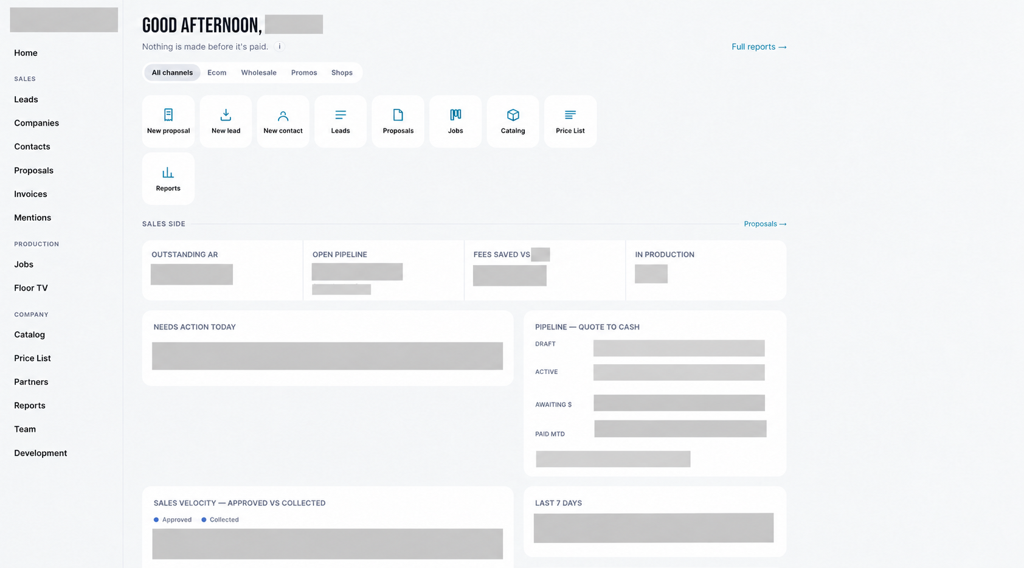
Task: Click the info icon beside the tagline
Action: 280,47
